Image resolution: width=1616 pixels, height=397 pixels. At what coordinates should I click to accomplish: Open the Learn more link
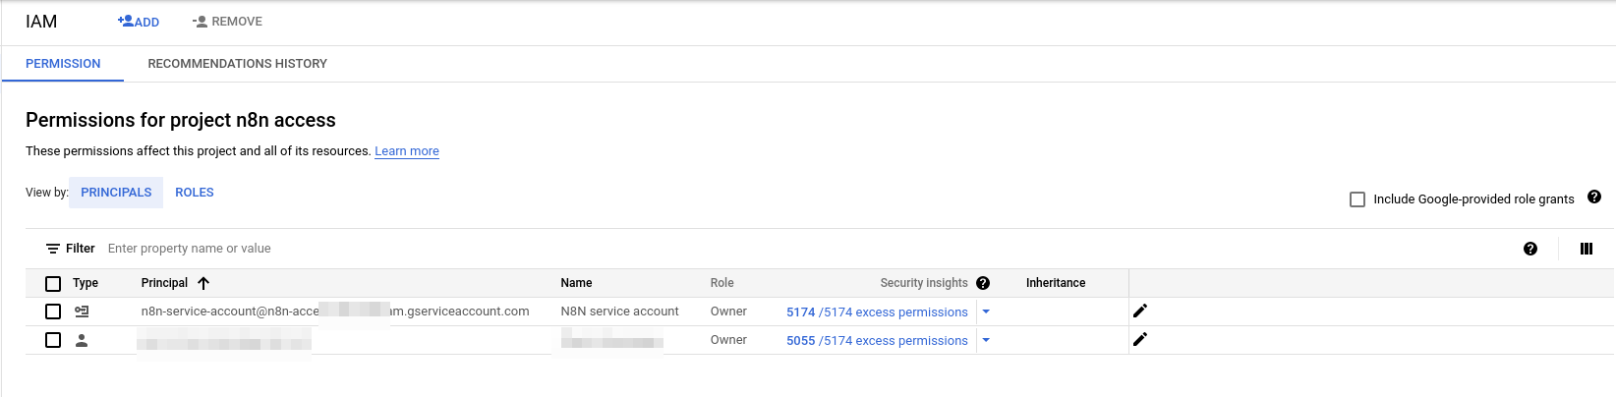pos(407,151)
